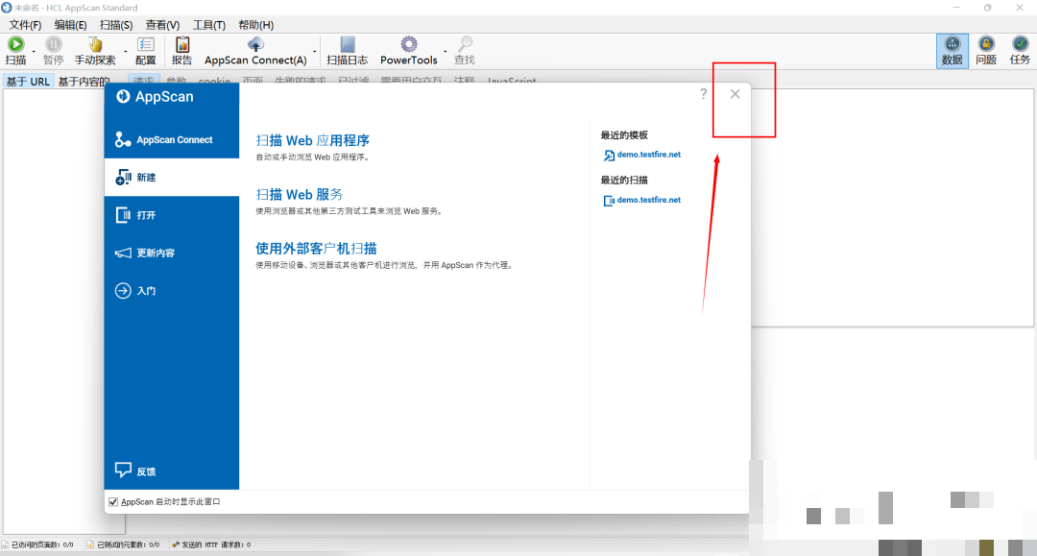Click the 扫描 Web 服务 link

pos(299,194)
